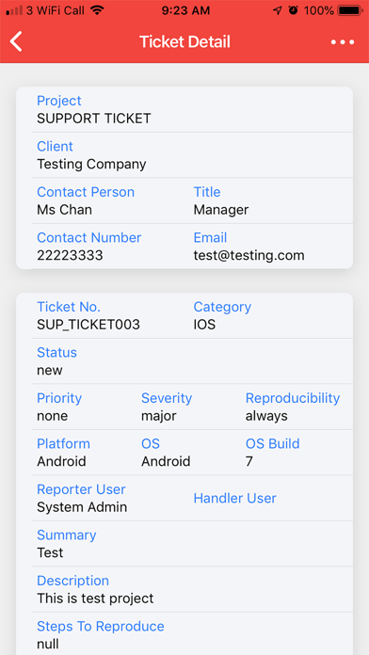This screenshot has width=369, height=655.
Task: Open the three-dot more options menu
Action: click(343, 42)
